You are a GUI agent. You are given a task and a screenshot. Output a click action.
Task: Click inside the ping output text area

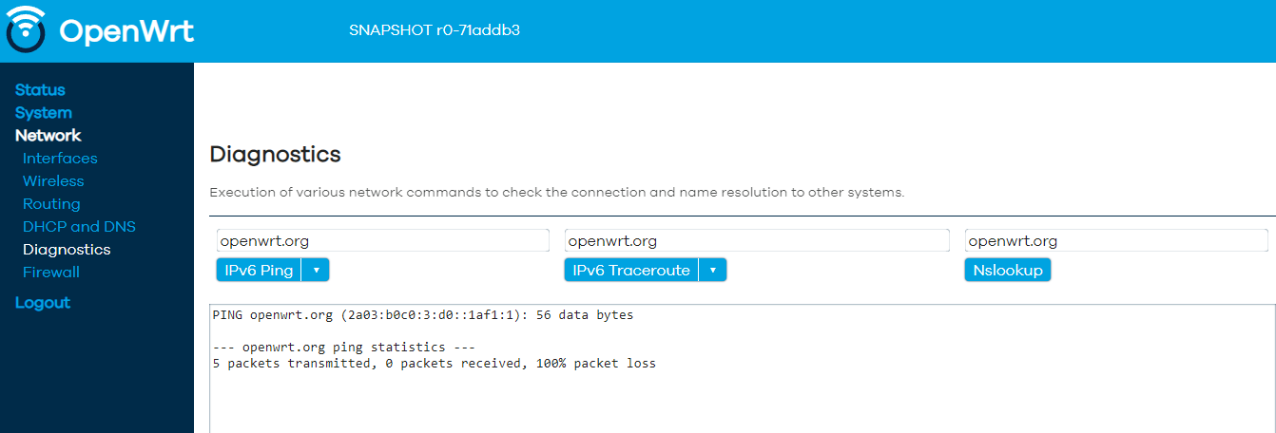click(x=742, y=368)
